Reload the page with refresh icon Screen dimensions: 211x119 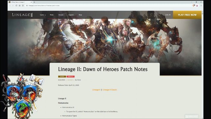coord(16,6)
